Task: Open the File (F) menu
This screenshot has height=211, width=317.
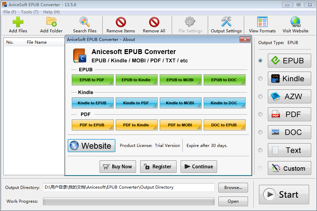Action: point(10,12)
